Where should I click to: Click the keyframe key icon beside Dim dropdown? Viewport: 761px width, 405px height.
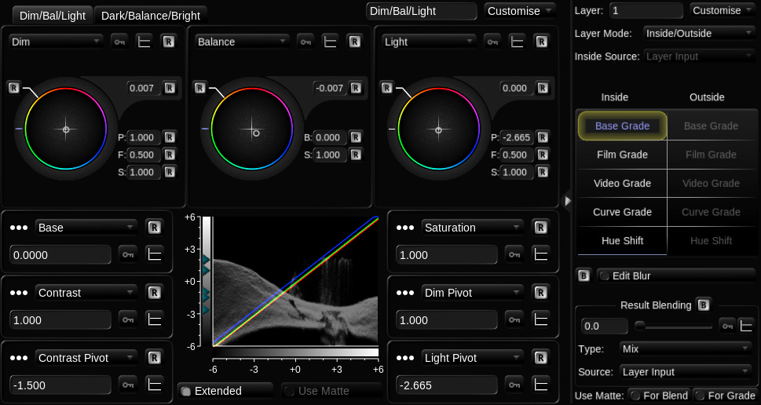pyautogui.click(x=119, y=42)
